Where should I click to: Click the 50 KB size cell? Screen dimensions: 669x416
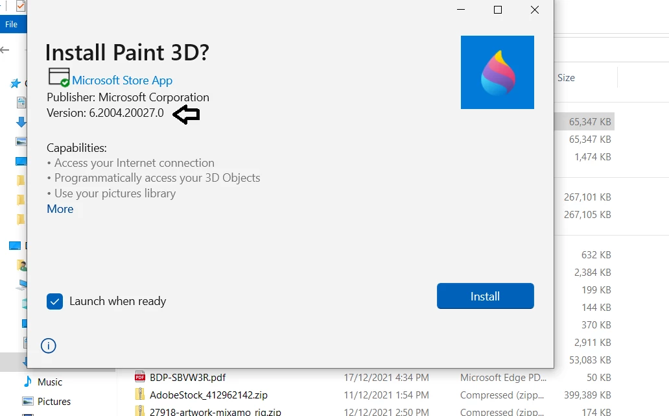[x=598, y=378]
